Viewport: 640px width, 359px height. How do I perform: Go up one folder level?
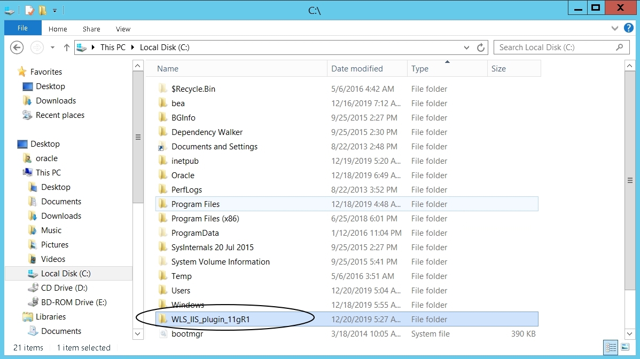point(67,47)
